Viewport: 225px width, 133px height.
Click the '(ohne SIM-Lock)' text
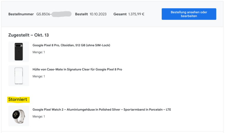98,45
